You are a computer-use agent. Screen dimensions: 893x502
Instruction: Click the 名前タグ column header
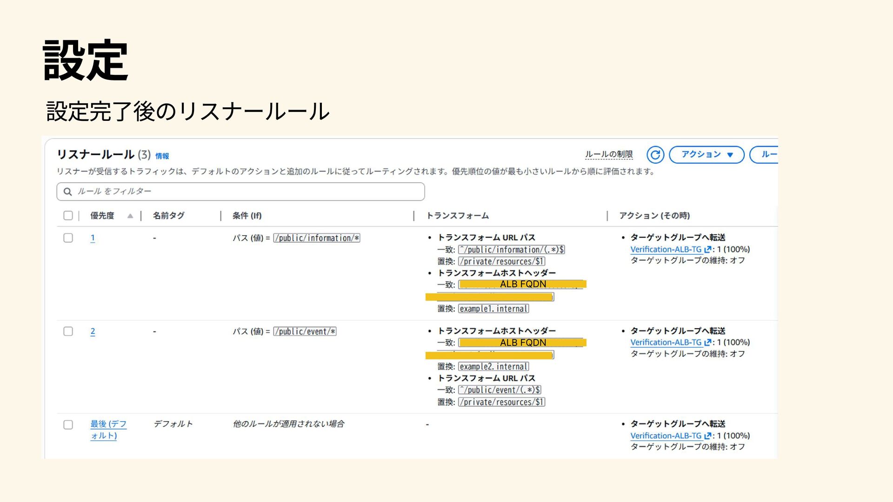click(168, 216)
